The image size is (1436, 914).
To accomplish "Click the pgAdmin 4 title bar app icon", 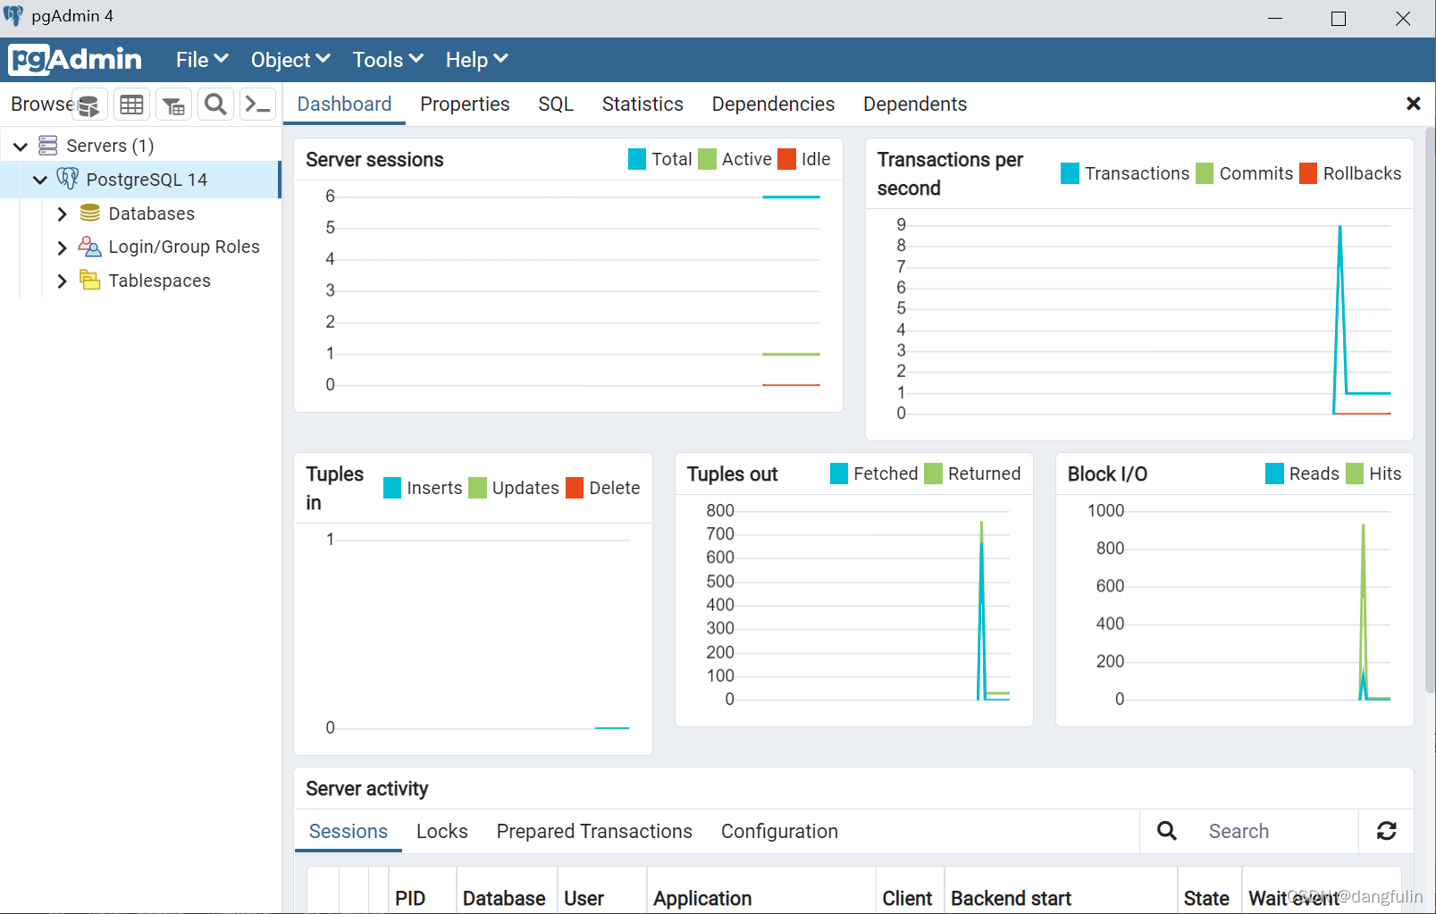I will coord(13,16).
